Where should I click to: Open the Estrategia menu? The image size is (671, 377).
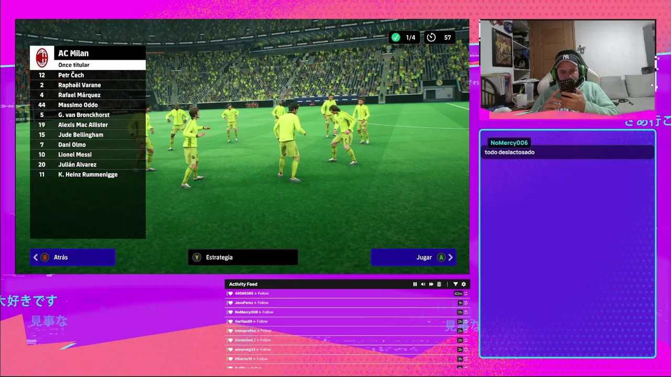[x=243, y=257]
